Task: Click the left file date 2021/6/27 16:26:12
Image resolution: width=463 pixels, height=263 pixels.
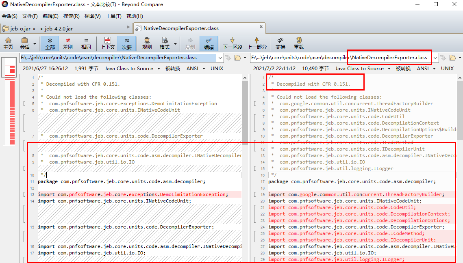Action: 45,69
